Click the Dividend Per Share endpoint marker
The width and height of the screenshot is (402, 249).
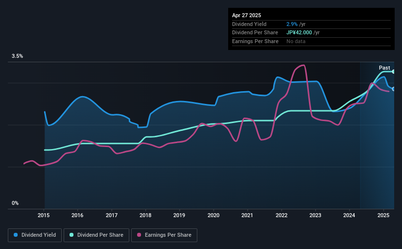point(394,72)
